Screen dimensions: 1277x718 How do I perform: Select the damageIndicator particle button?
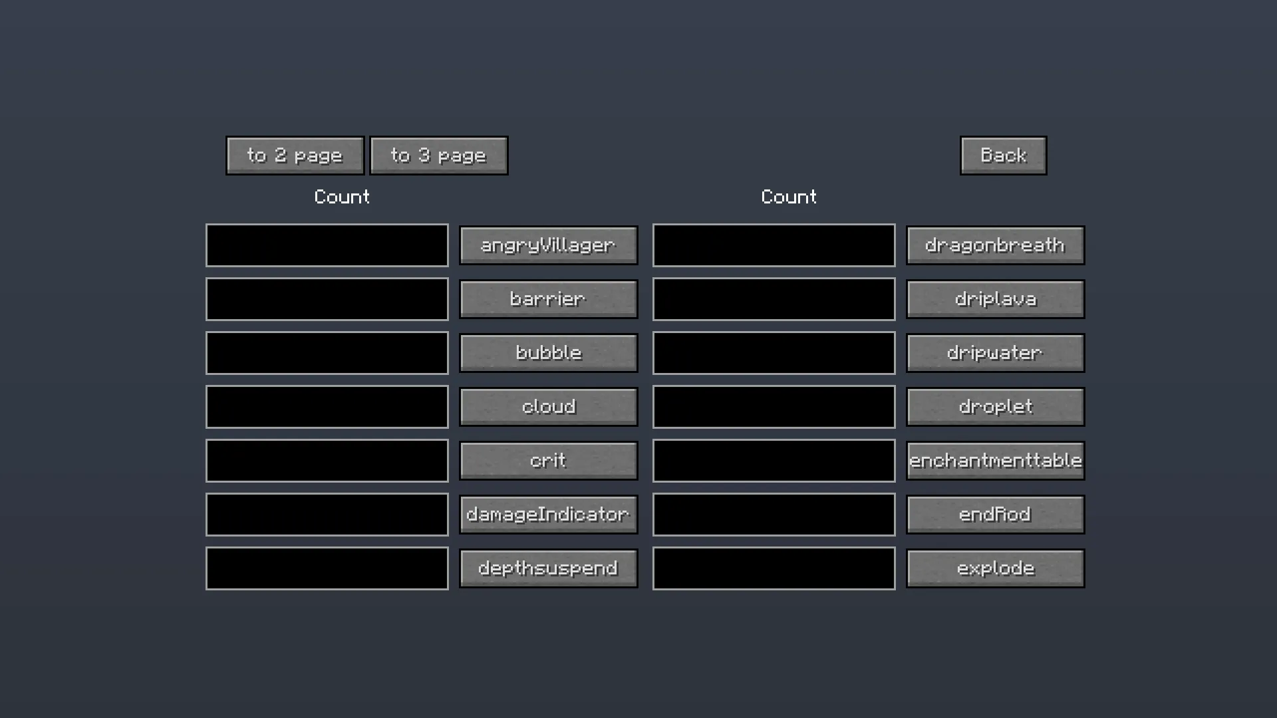[x=548, y=514]
